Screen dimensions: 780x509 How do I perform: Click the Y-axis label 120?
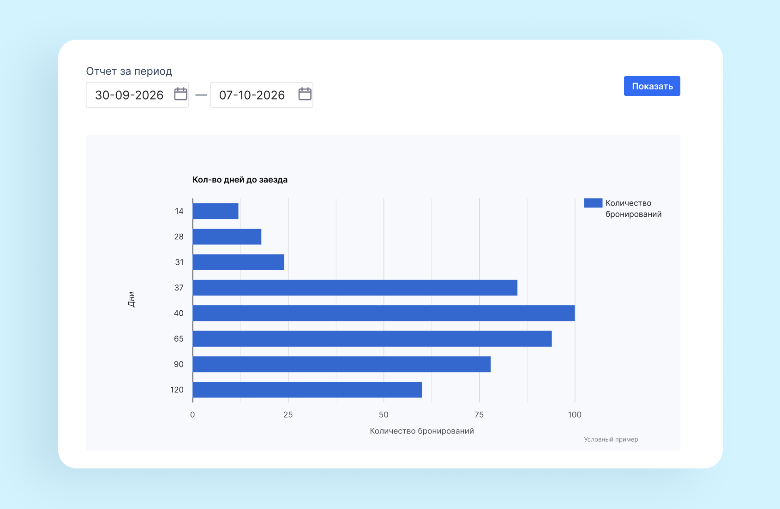pyautogui.click(x=177, y=390)
